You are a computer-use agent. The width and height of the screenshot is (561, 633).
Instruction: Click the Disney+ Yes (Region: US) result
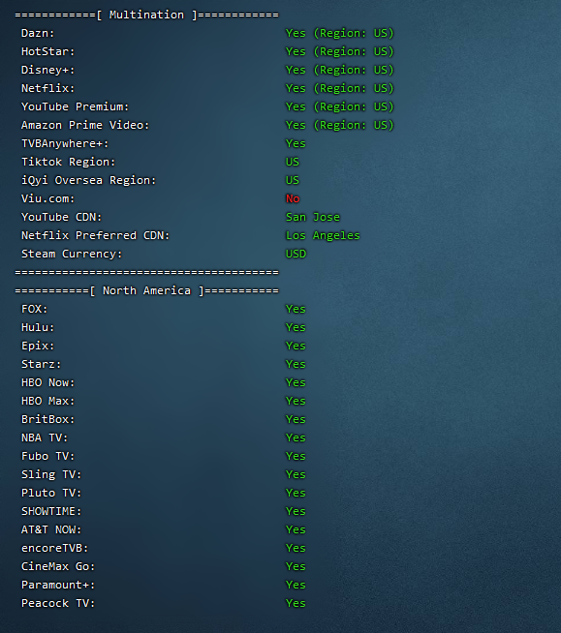[x=339, y=70]
